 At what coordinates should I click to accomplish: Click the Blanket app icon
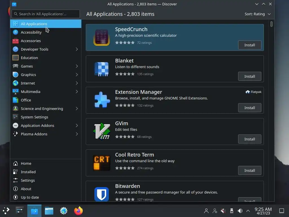pyautogui.click(x=102, y=69)
